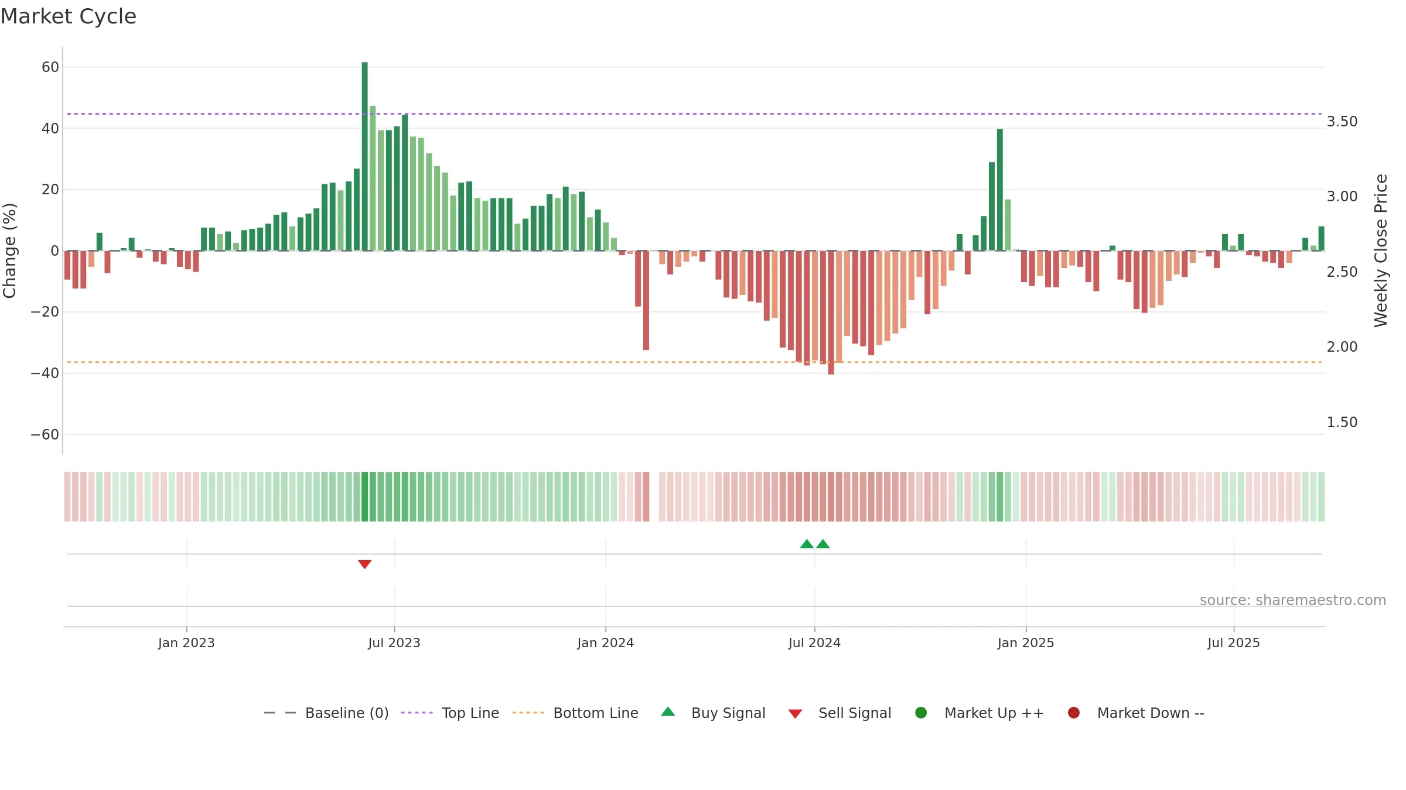The width and height of the screenshot is (1406, 790).
Task: Click the 40 tick on the left axis
Action: (x=50, y=129)
